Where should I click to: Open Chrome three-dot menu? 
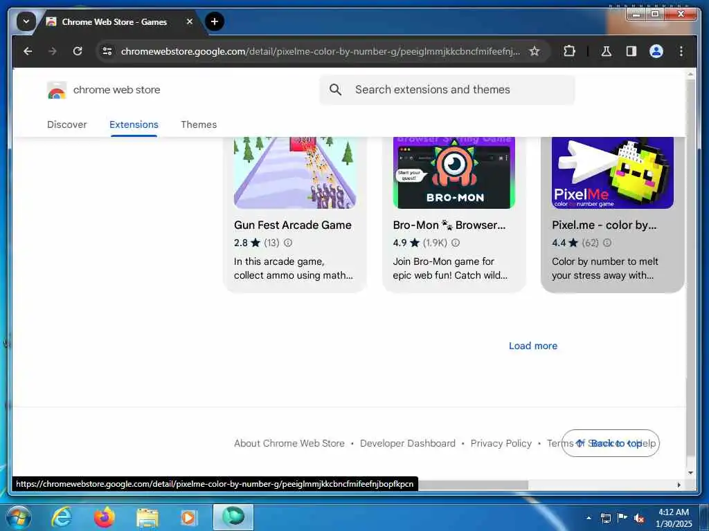click(681, 51)
